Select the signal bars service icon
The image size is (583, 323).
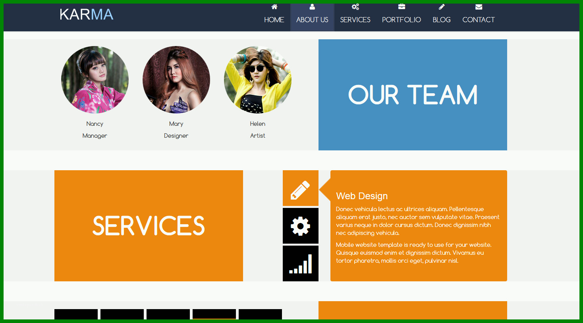tap(301, 263)
